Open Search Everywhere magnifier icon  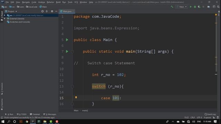point(218,7)
